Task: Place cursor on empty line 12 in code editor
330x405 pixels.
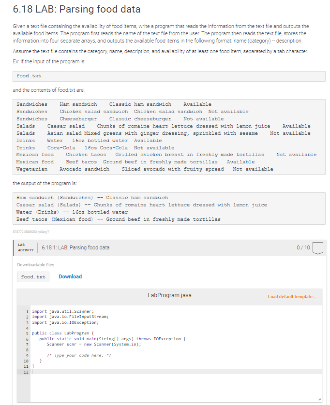Action: pos(176,372)
